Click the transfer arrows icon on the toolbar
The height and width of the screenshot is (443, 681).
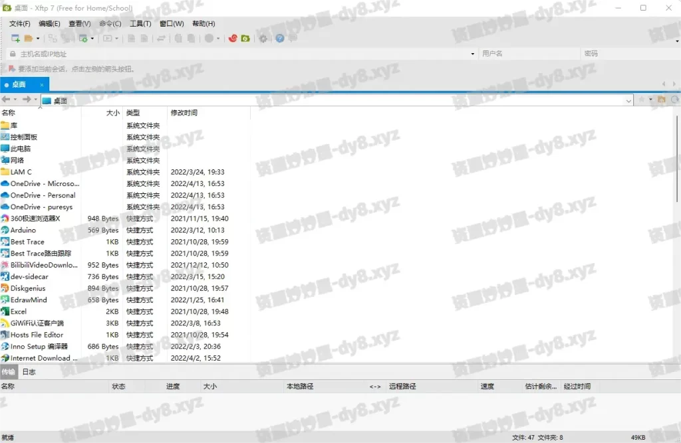[160, 39]
